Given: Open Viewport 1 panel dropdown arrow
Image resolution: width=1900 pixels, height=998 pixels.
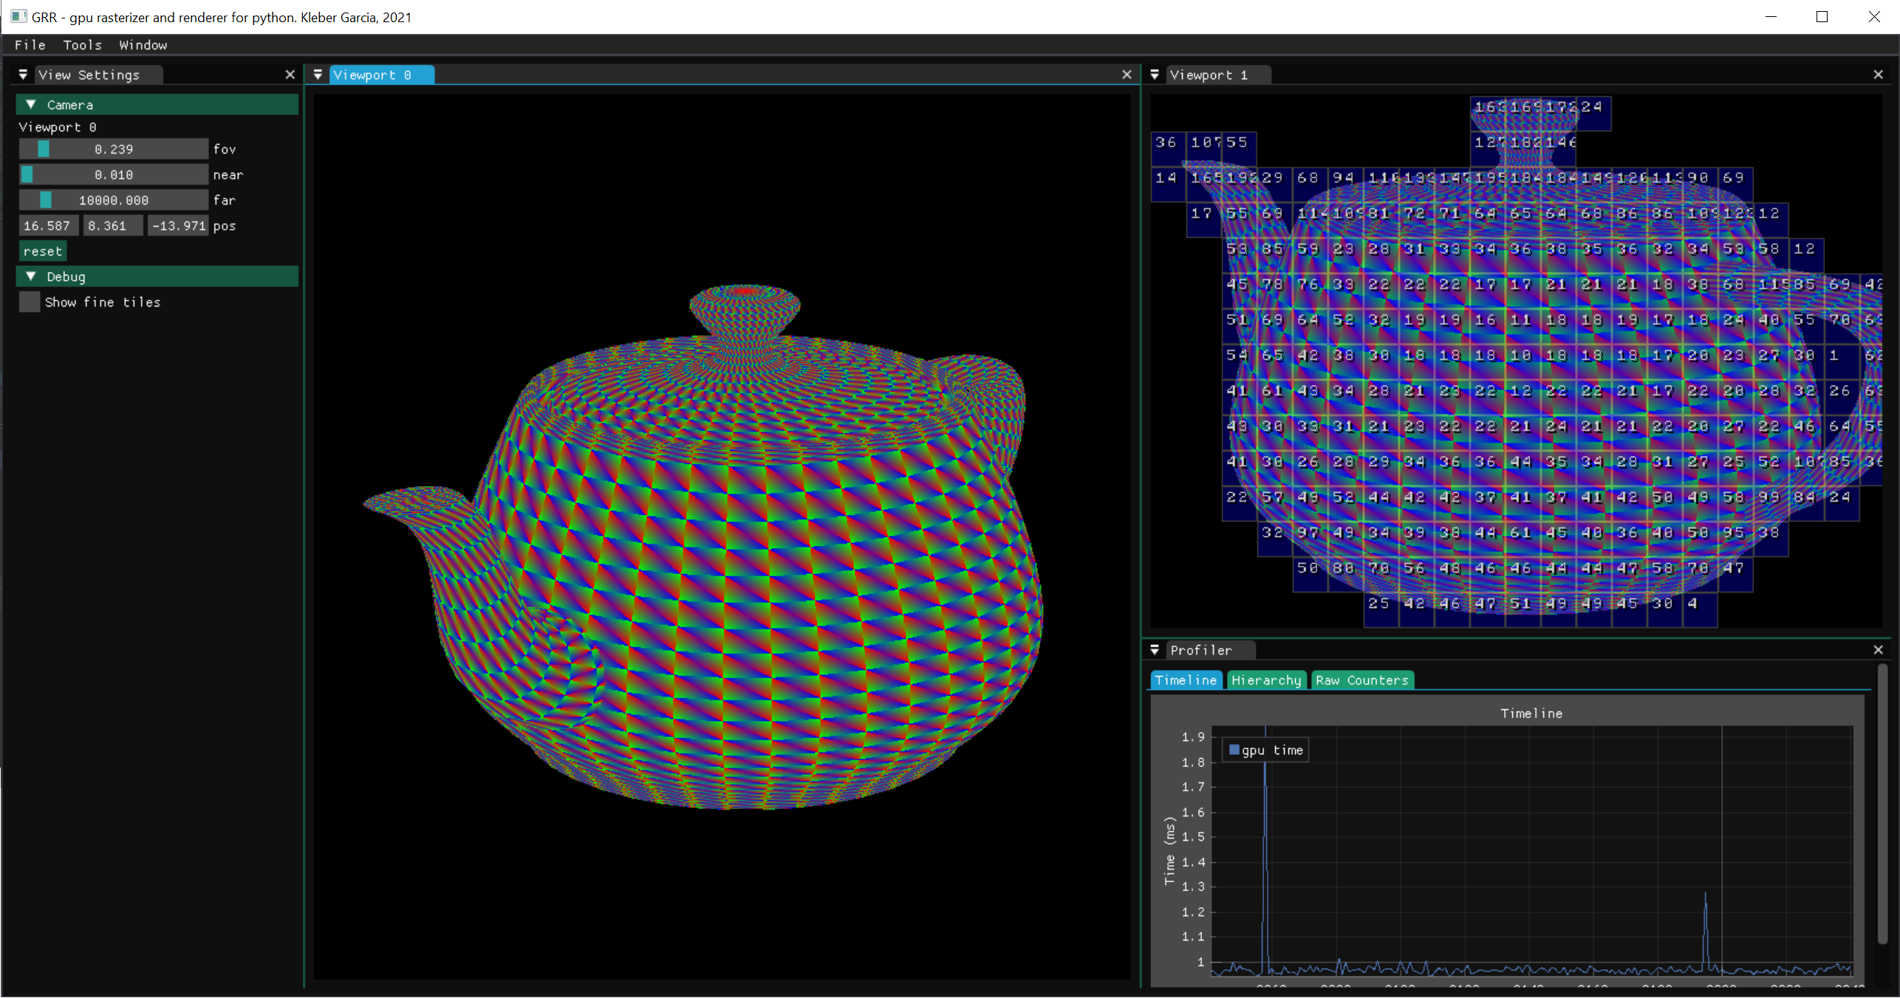Looking at the screenshot, I should point(1155,75).
